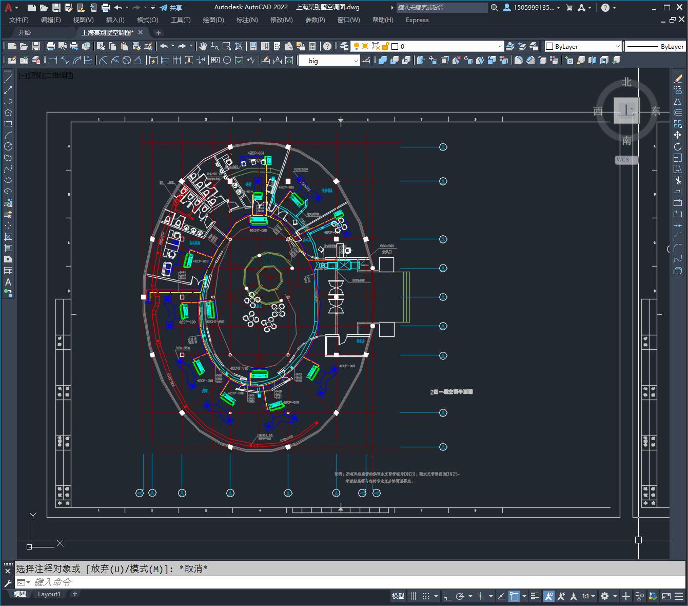Viewport: 688px width, 606px height.
Task: Click the Zoom Window icon
Action: [x=226, y=46]
